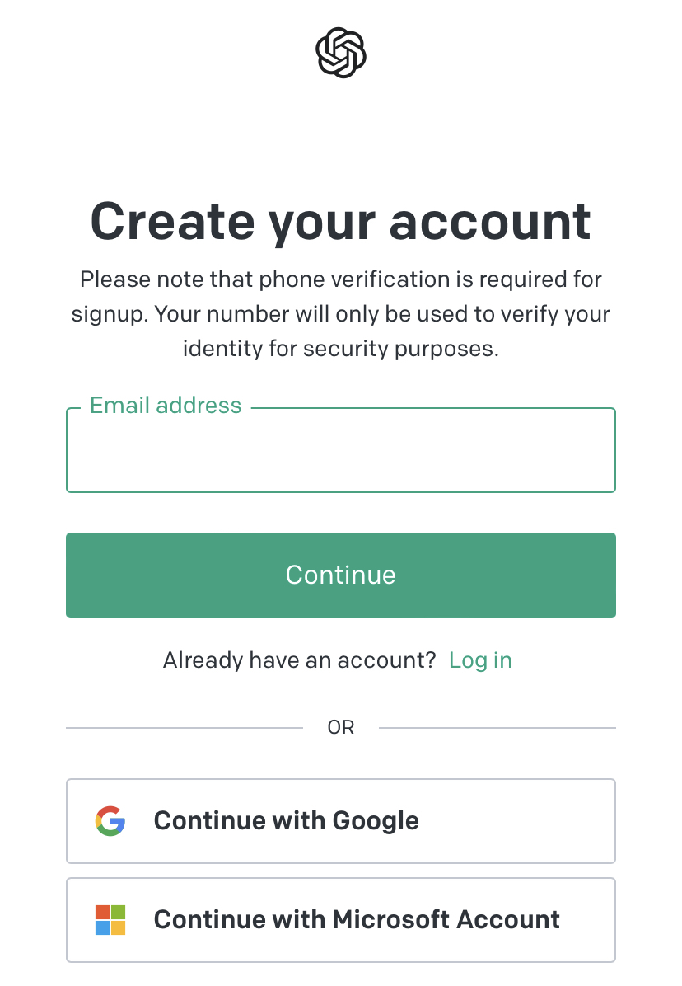Click the Google G icon
The height and width of the screenshot is (986, 682).
110,821
